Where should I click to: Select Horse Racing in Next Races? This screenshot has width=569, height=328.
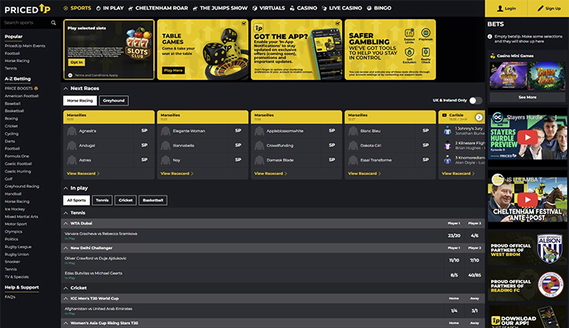(80, 100)
